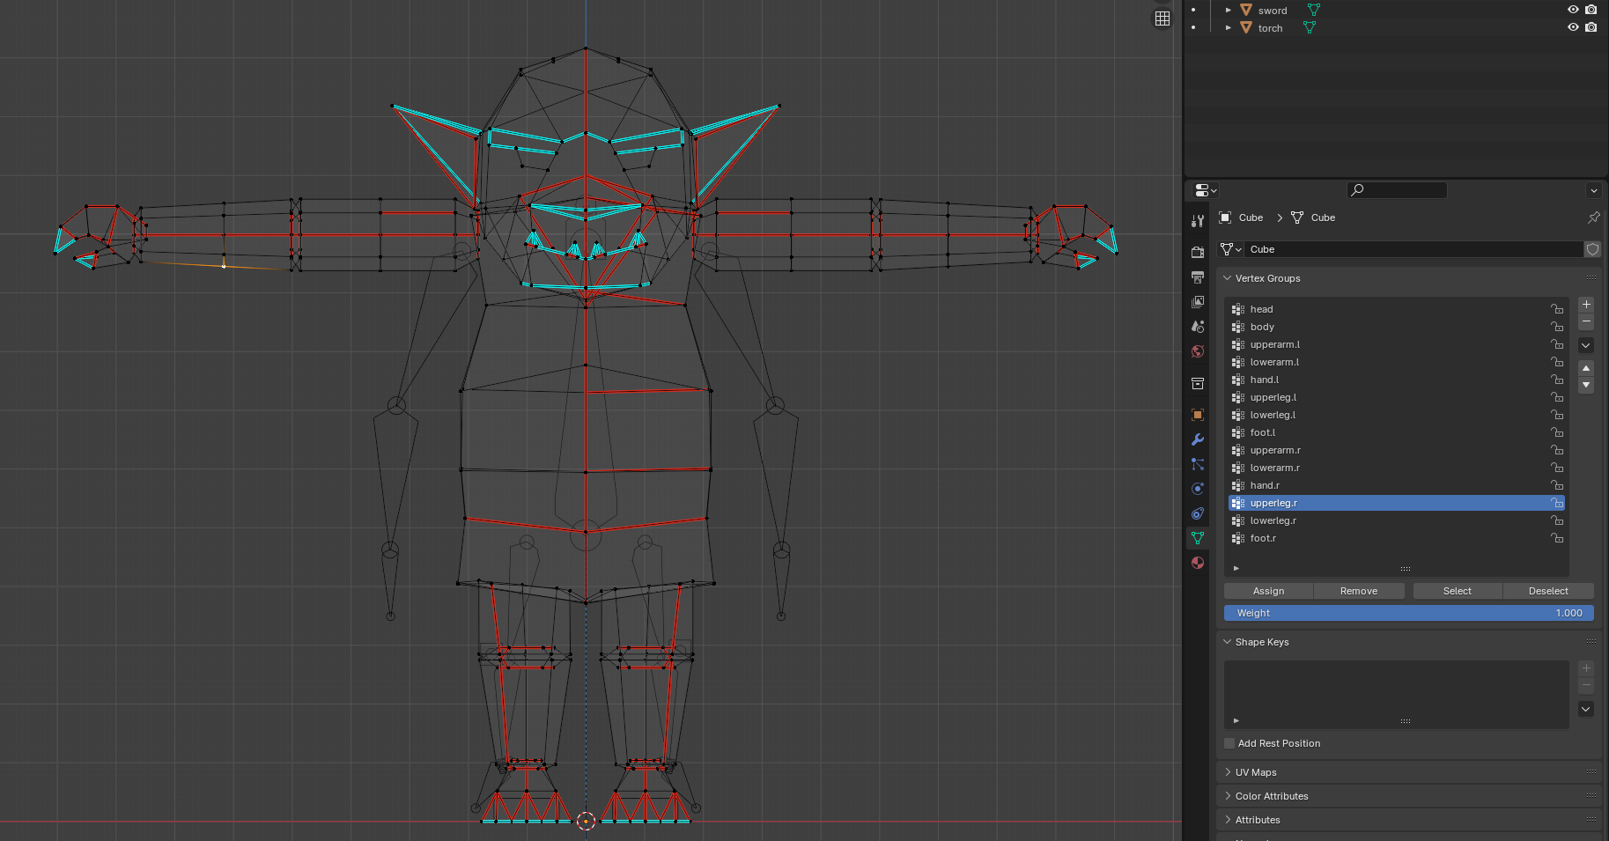1609x841 pixels.
Task: Open the View Layer properties tab
Action: 1198,302
